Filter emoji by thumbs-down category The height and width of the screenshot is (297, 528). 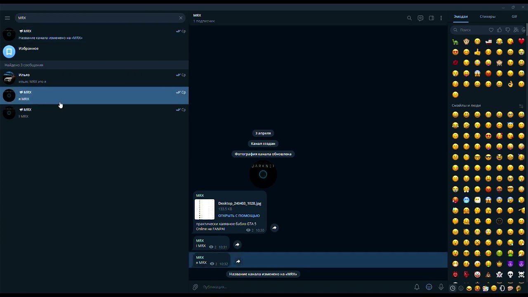(507, 30)
